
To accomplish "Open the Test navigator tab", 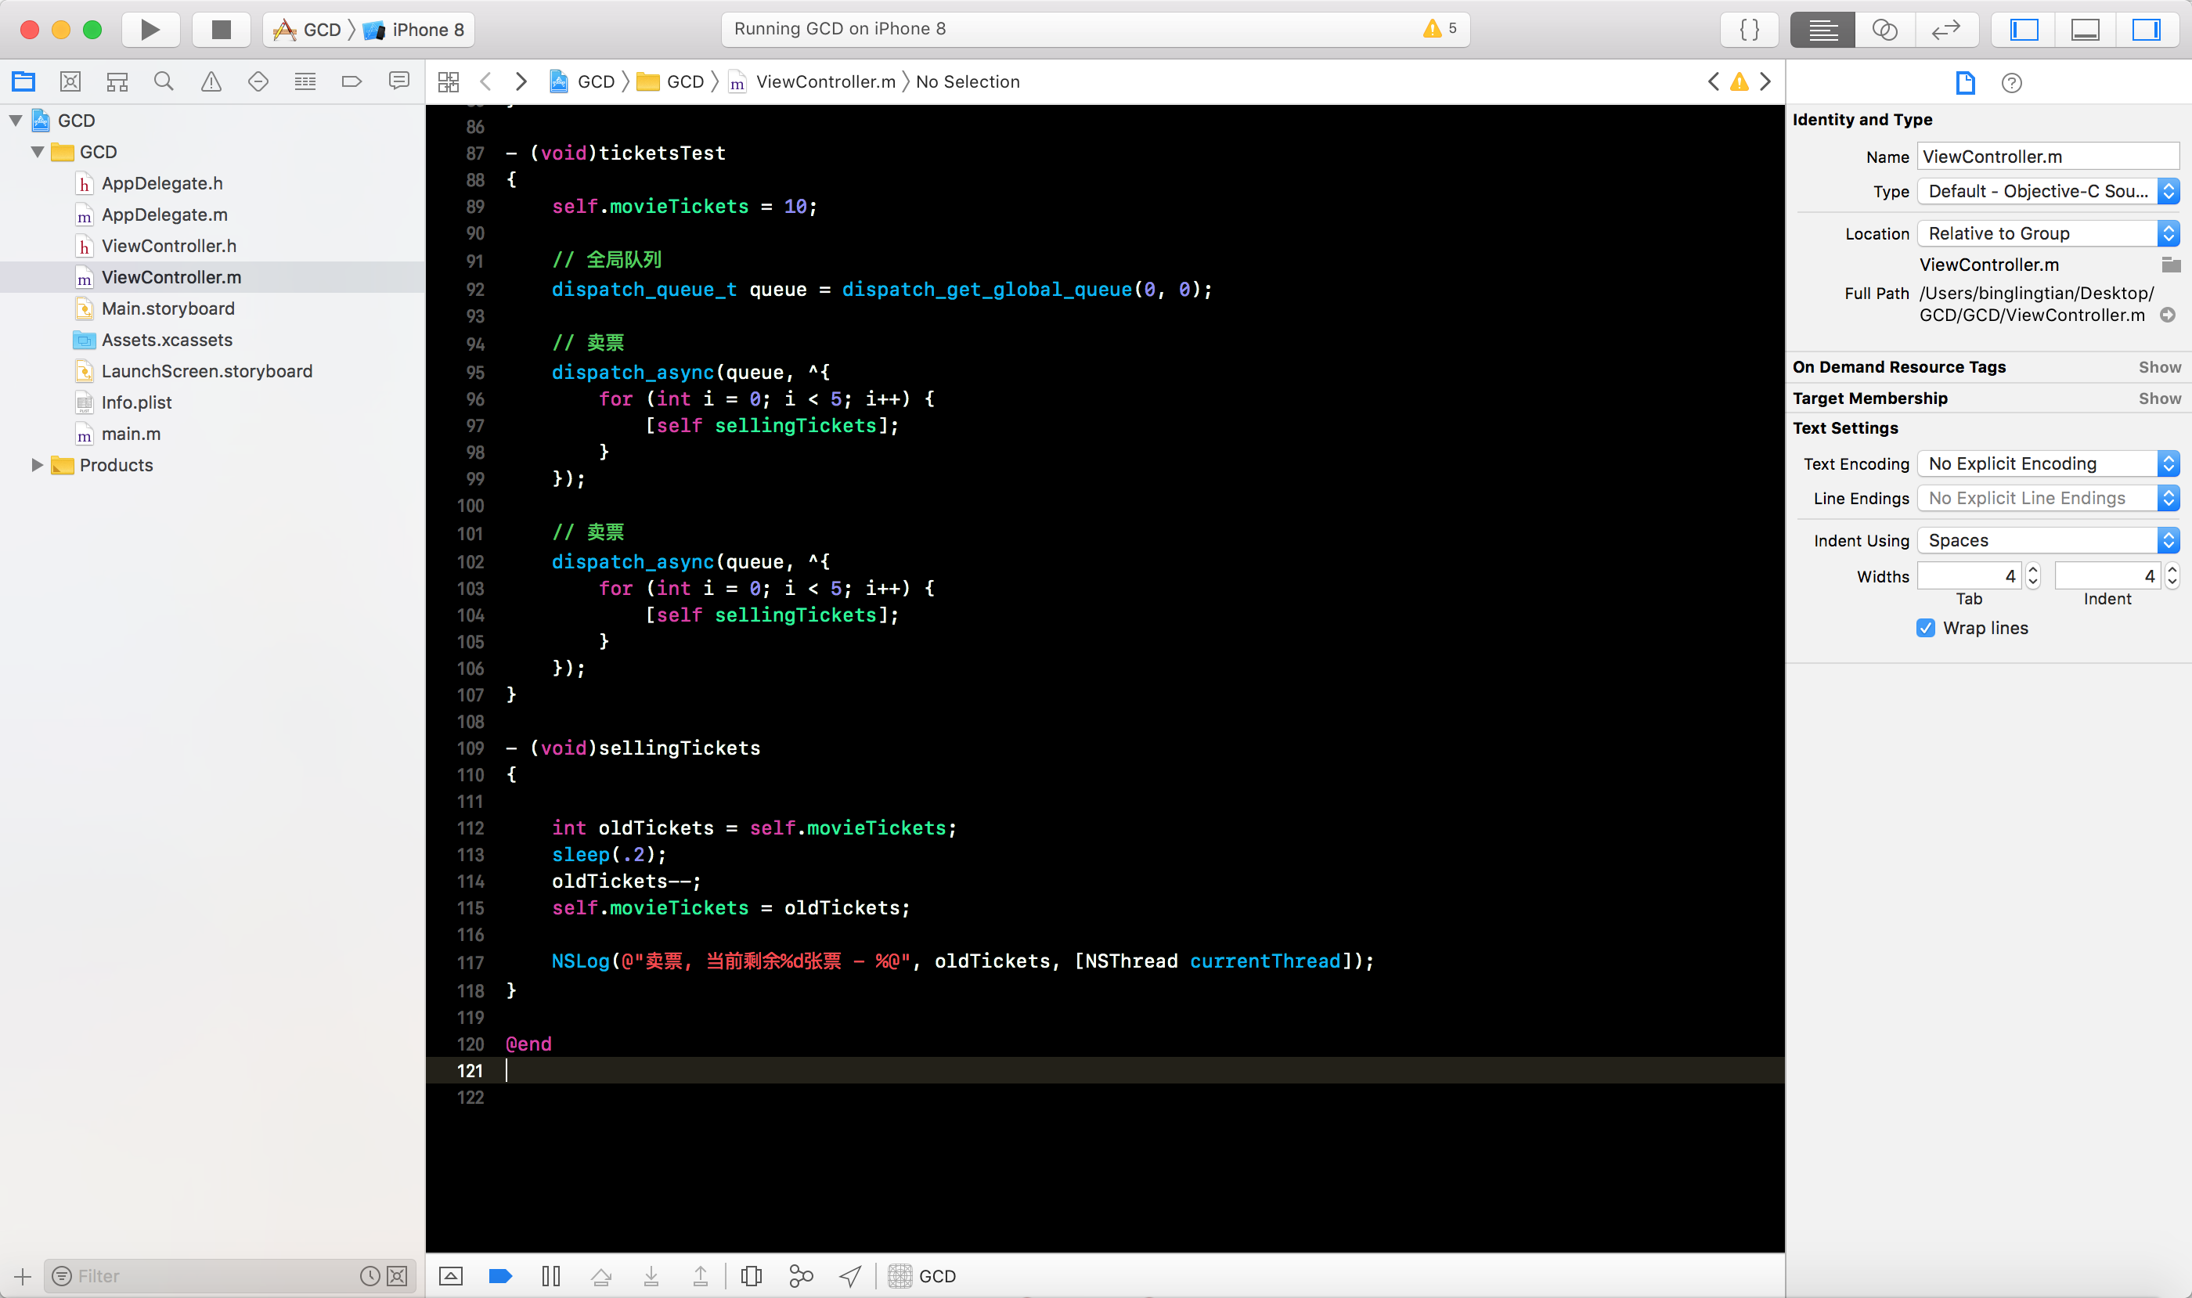I will coord(258,82).
